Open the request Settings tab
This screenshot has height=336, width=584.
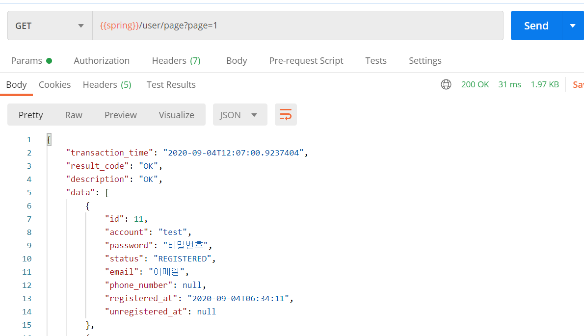pos(425,61)
